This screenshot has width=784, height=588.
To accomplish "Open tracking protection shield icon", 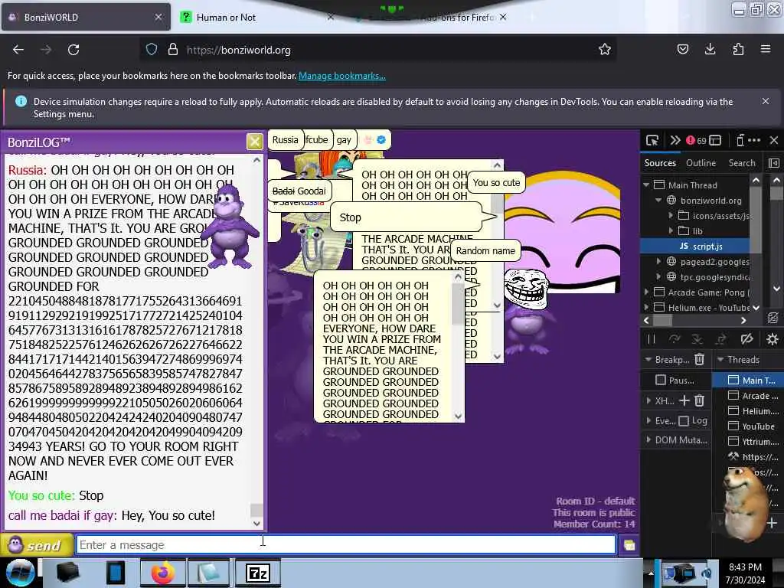I will coord(152,50).
